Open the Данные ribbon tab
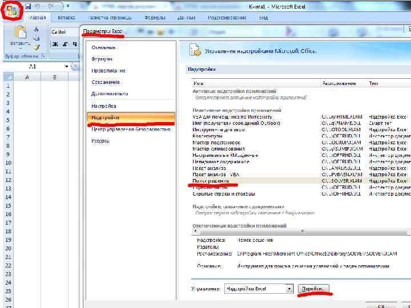The image size is (411, 308). coord(186,18)
